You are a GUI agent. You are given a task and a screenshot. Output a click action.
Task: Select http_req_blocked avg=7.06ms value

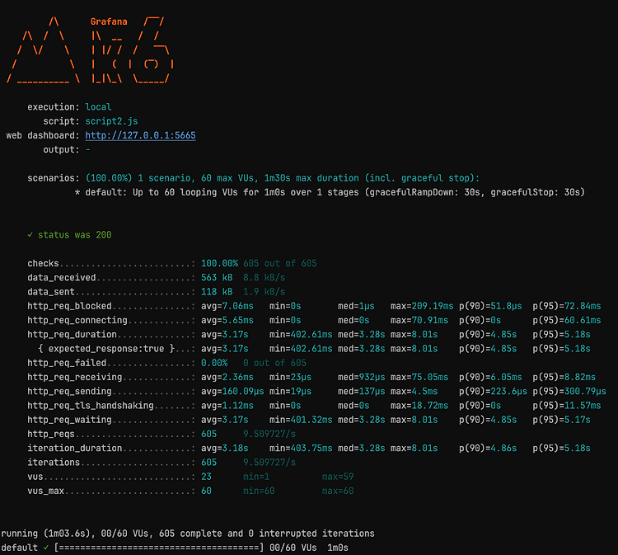pos(227,306)
